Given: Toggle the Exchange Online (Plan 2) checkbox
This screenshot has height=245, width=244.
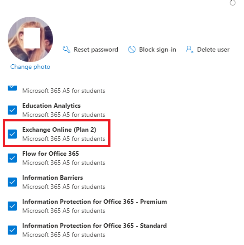Looking at the screenshot, I should 12,134.
